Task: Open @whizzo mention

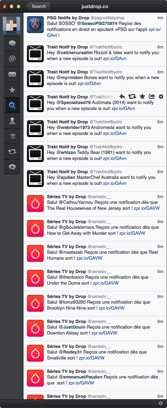Action: [66, 153]
